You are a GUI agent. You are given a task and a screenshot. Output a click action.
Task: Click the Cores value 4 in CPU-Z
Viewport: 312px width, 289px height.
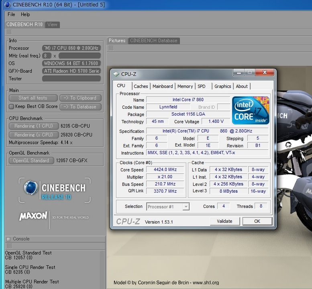(x=223, y=206)
